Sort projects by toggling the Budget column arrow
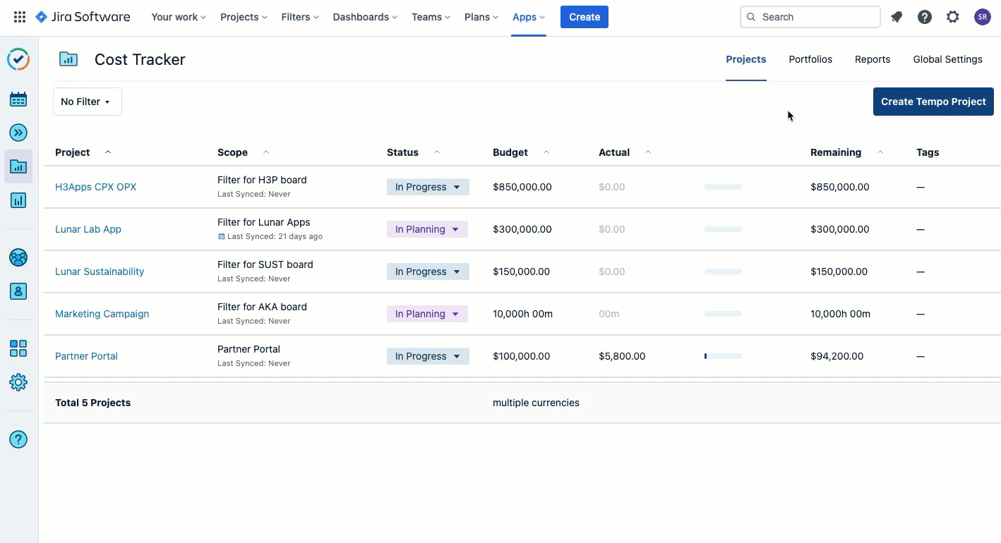 [x=546, y=152]
